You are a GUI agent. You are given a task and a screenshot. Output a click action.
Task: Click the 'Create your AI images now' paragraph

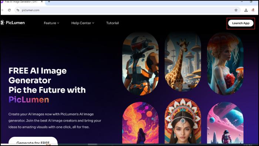pyautogui.click(x=55, y=120)
